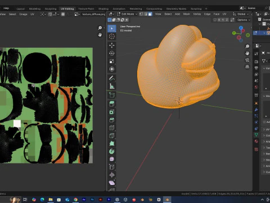Toggle camera view in the 3D viewport
270x203 pixels.
click(x=247, y=60)
